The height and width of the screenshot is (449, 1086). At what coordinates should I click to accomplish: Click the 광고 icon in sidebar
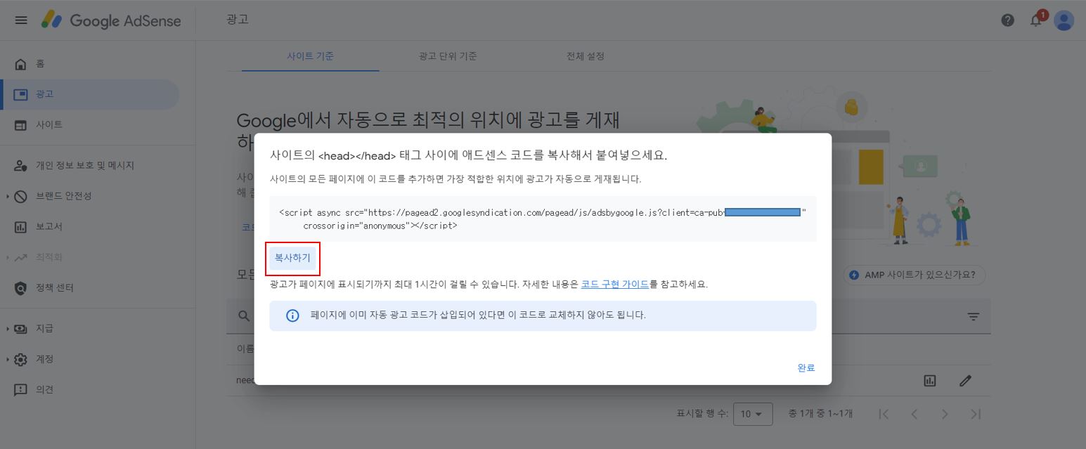point(20,94)
